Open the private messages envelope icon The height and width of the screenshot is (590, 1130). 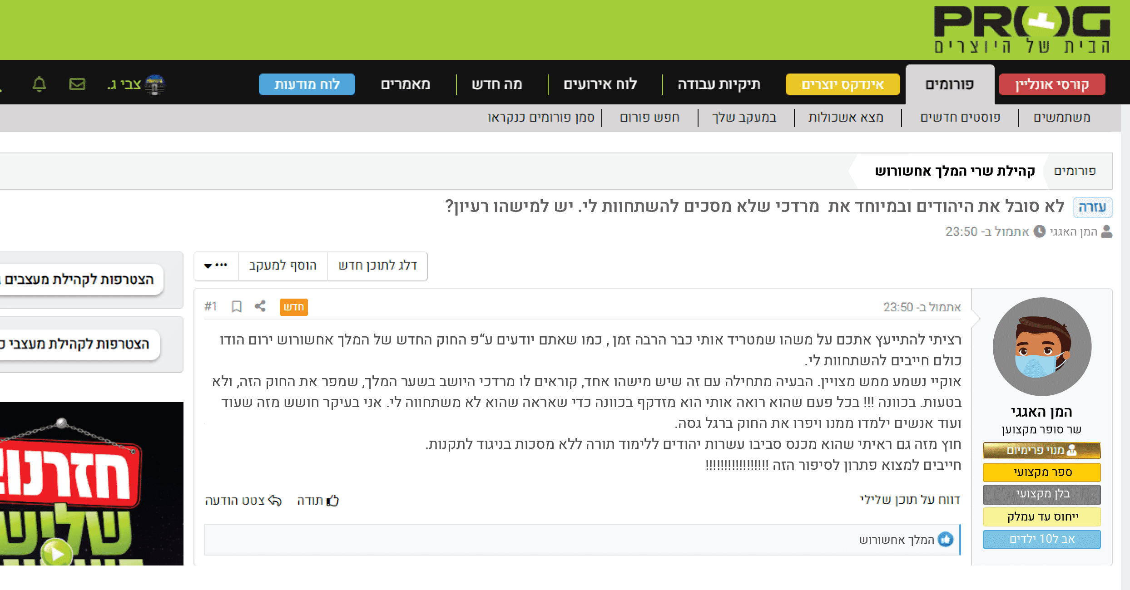[x=77, y=84]
